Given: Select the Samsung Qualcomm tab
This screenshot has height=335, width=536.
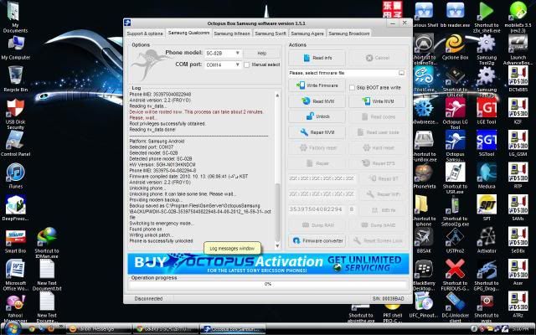Looking at the screenshot, I should tap(188, 33).
